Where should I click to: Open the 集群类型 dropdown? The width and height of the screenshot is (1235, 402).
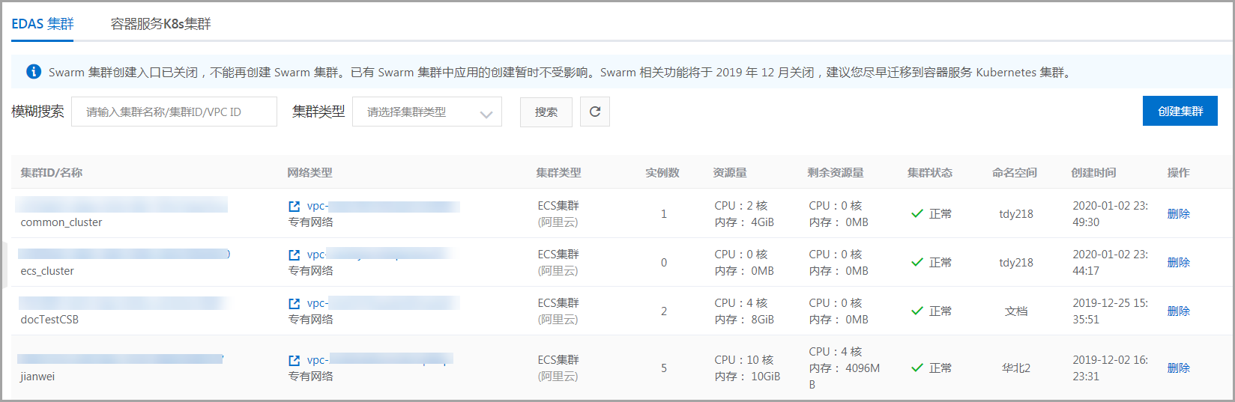tap(427, 112)
